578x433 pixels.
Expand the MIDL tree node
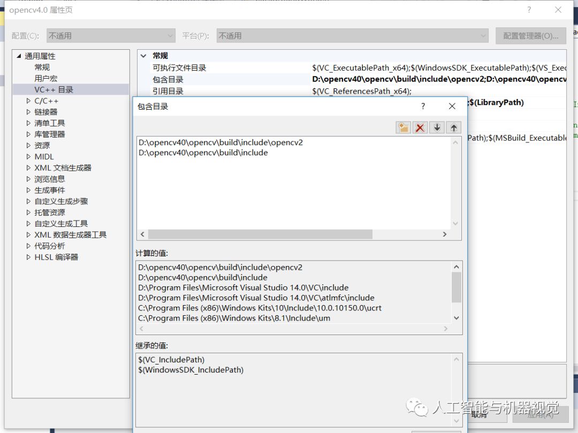[x=28, y=157]
